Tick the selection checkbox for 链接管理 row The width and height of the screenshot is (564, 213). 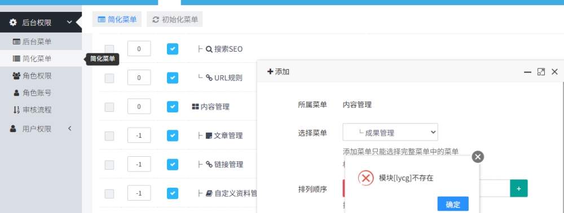coord(109,165)
